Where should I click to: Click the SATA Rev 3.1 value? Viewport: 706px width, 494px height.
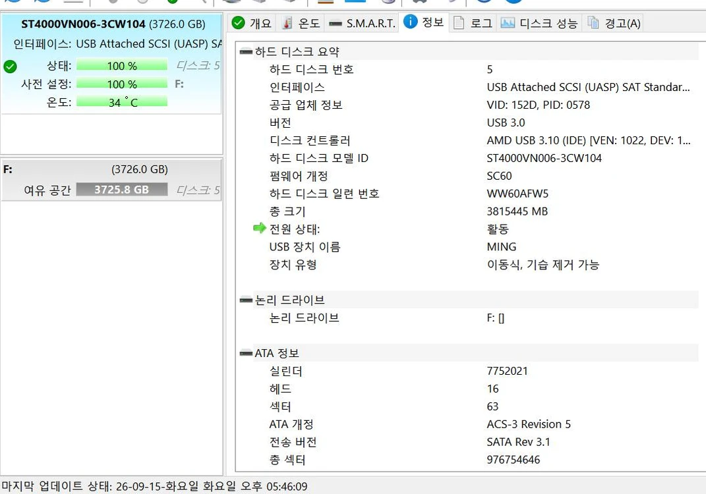(x=518, y=442)
